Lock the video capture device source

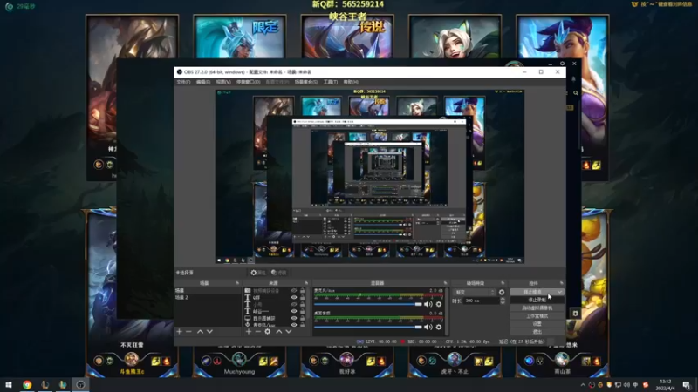click(302, 291)
